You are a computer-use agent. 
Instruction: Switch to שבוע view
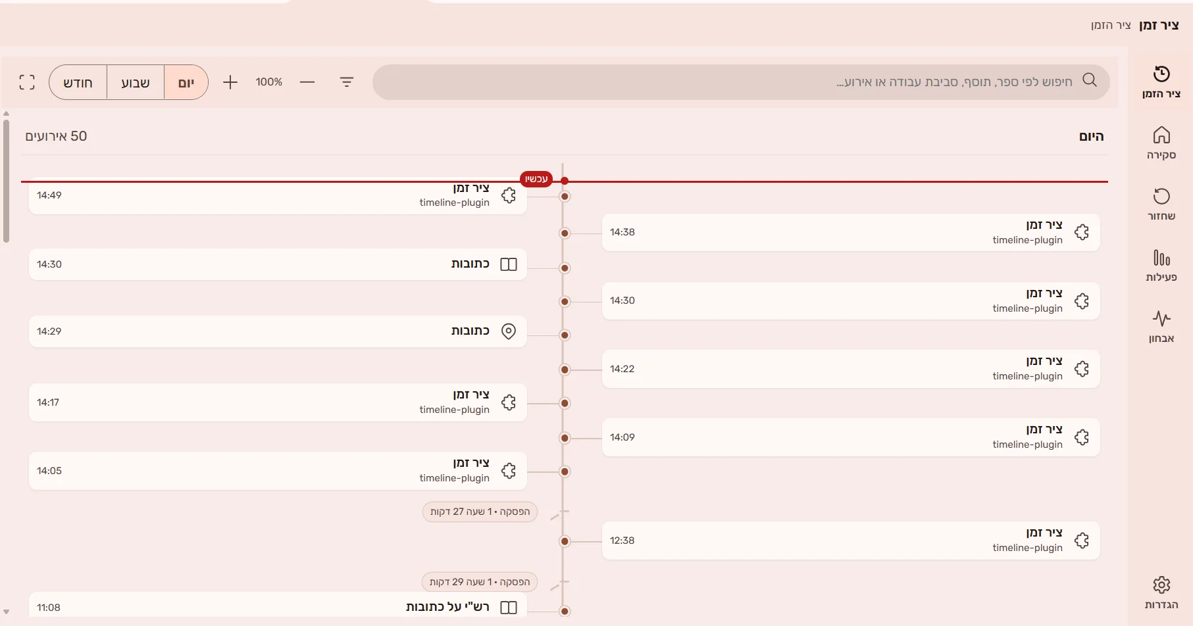(136, 82)
